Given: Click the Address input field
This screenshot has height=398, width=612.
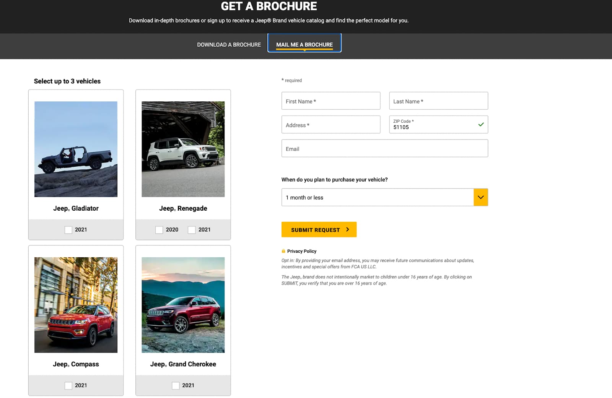Looking at the screenshot, I should 330,124.
